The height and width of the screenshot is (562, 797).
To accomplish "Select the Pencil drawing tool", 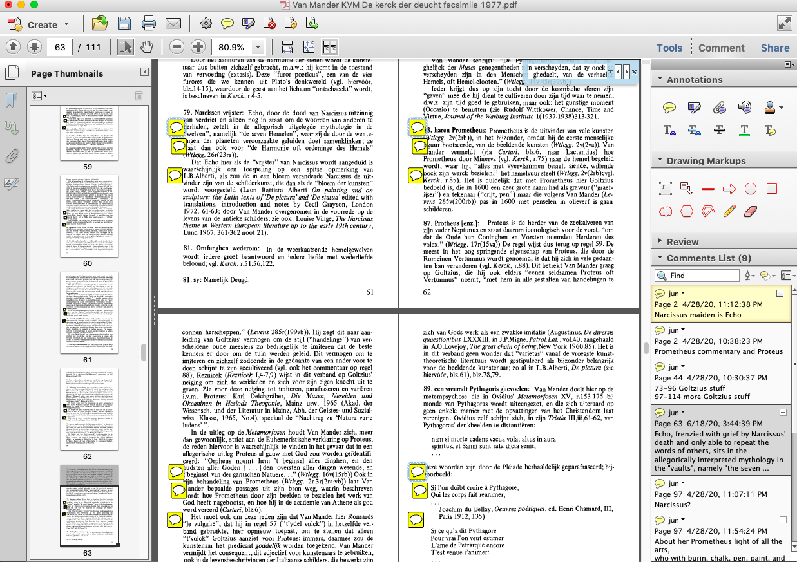I will [729, 211].
